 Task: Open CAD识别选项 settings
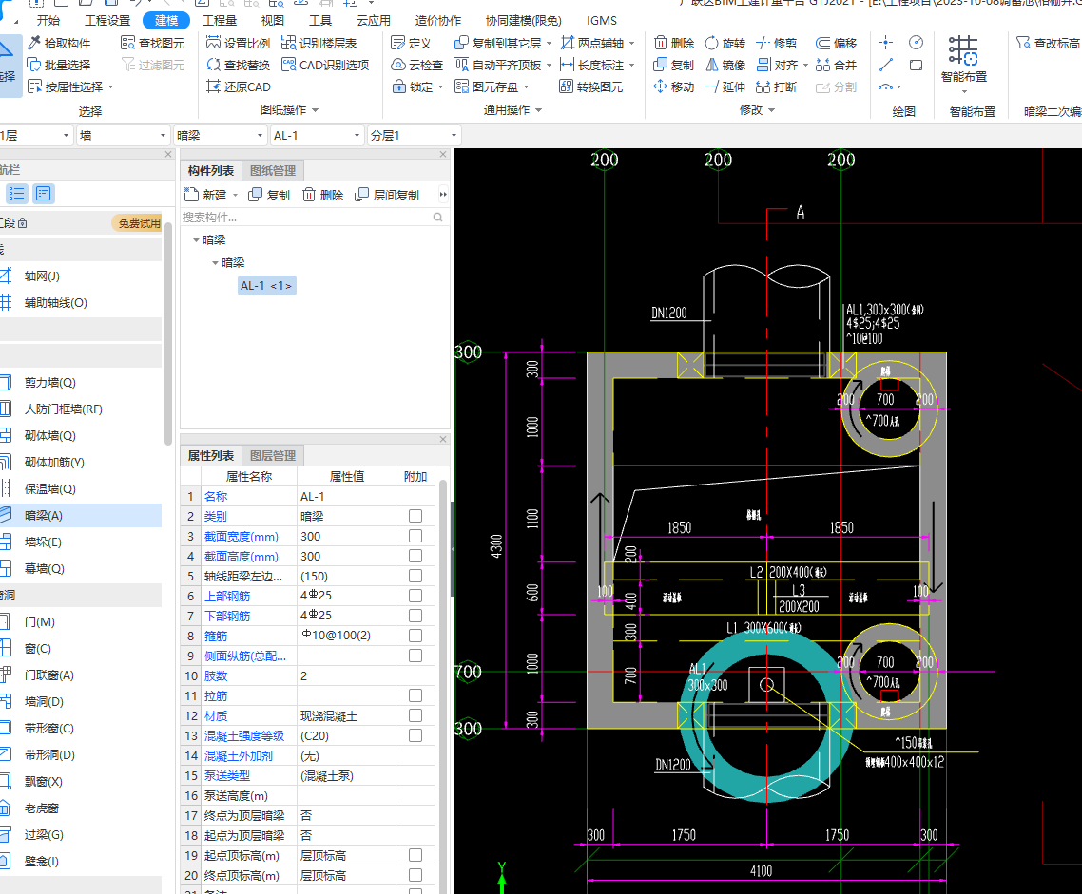coord(325,65)
